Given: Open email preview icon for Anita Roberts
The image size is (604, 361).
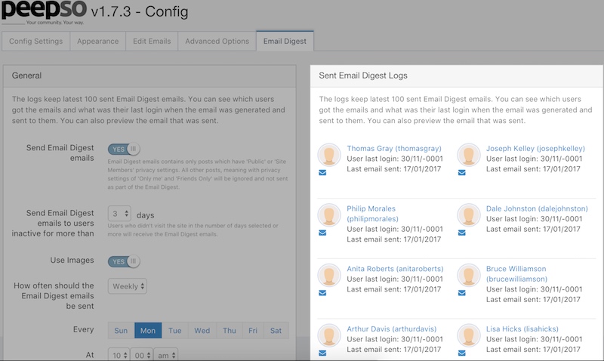Looking at the screenshot, I should 322,293.
